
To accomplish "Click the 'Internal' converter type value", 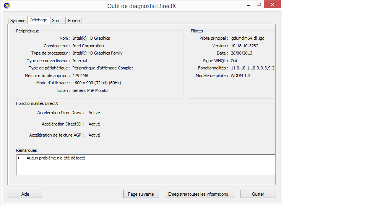I will click(x=80, y=61).
